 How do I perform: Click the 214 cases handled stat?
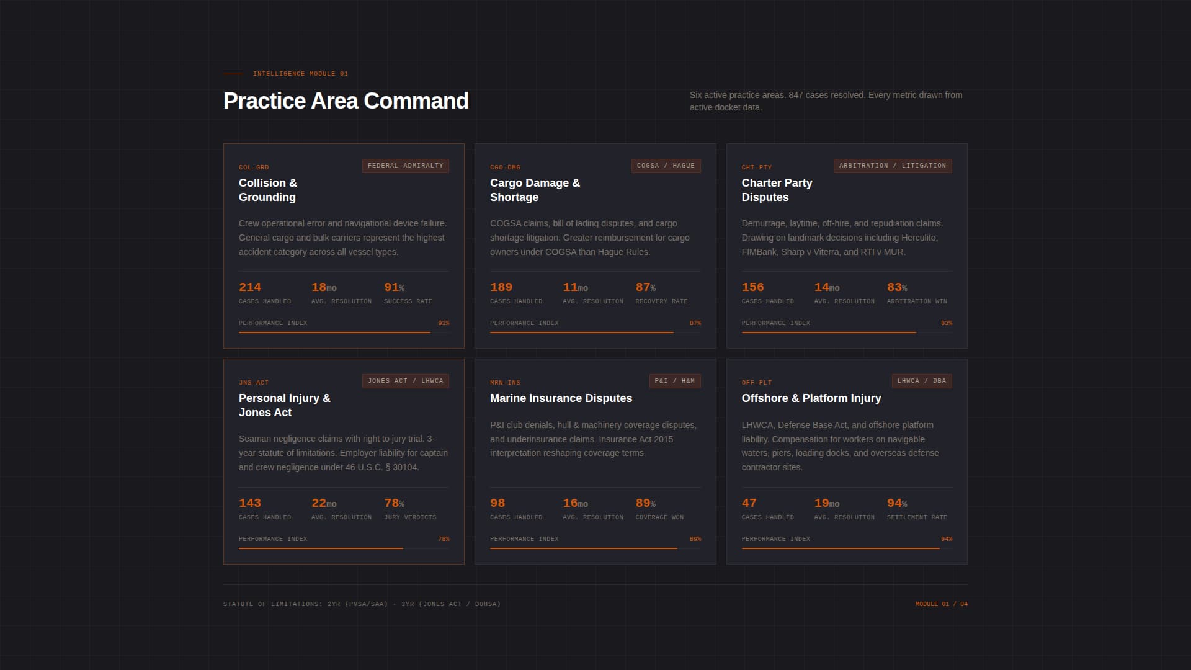pos(249,287)
